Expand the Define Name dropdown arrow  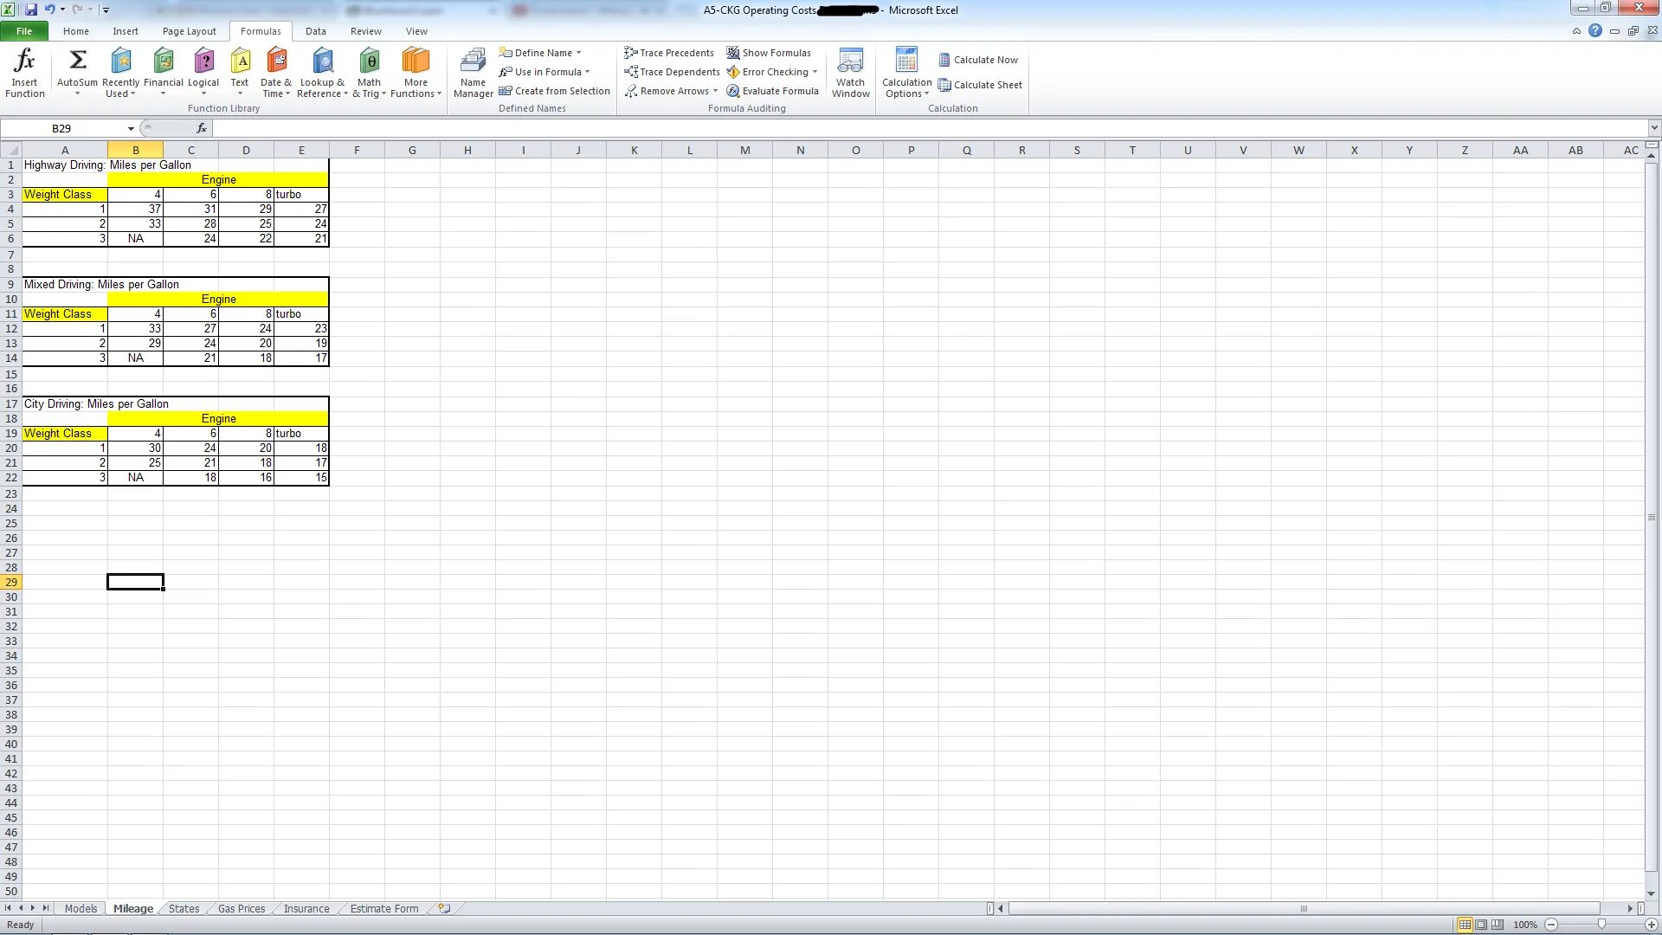pyautogui.click(x=579, y=53)
